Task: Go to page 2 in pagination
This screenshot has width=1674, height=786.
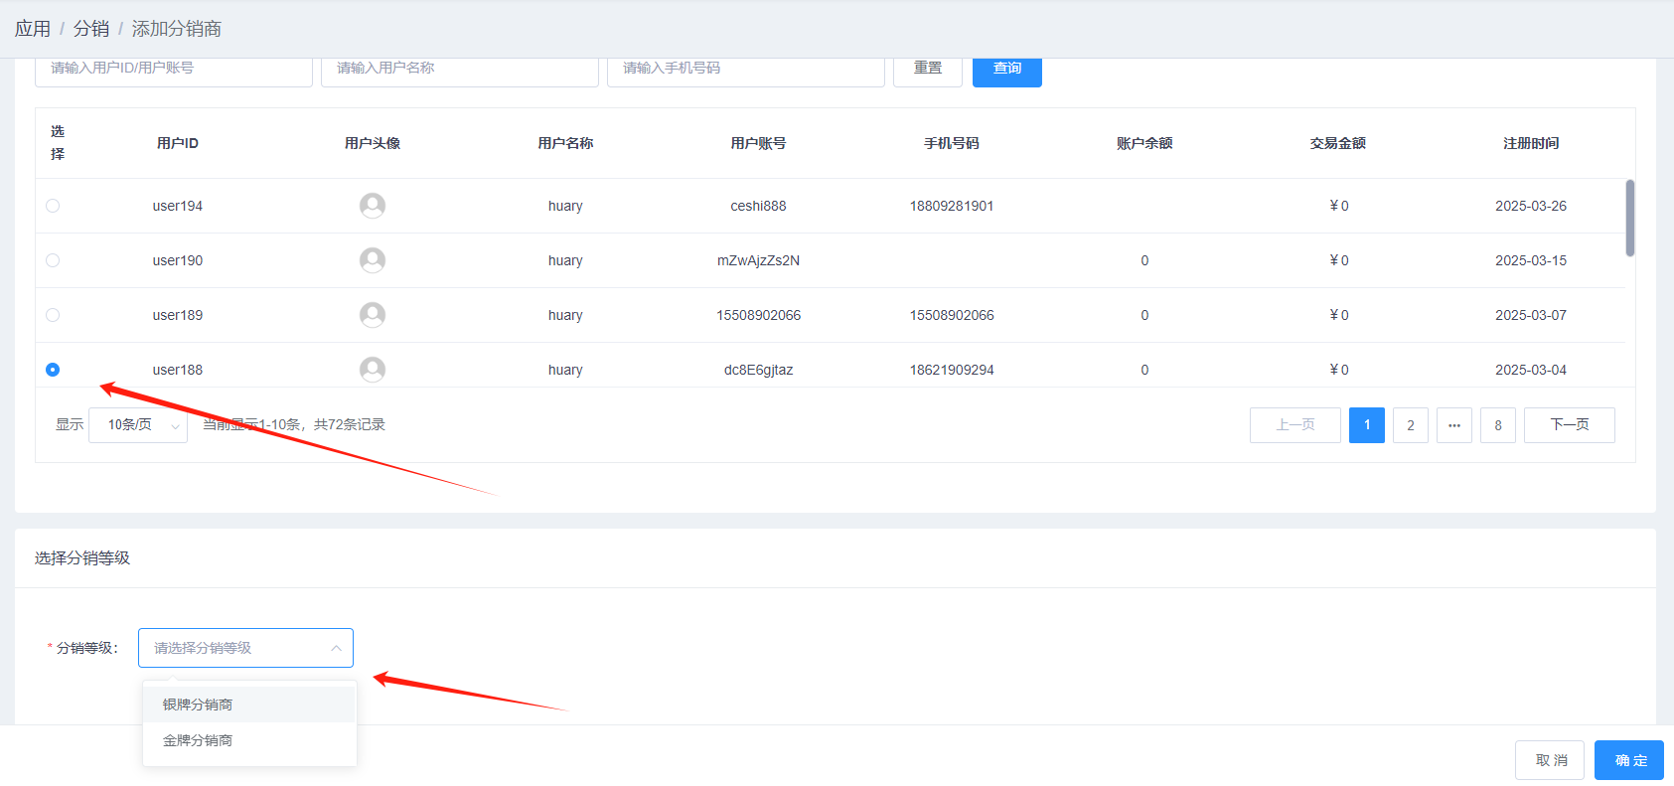Action: click(1410, 425)
